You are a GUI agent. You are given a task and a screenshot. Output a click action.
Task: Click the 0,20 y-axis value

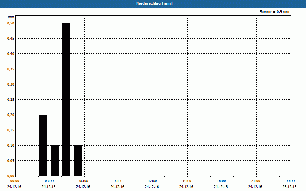(11, 115)
